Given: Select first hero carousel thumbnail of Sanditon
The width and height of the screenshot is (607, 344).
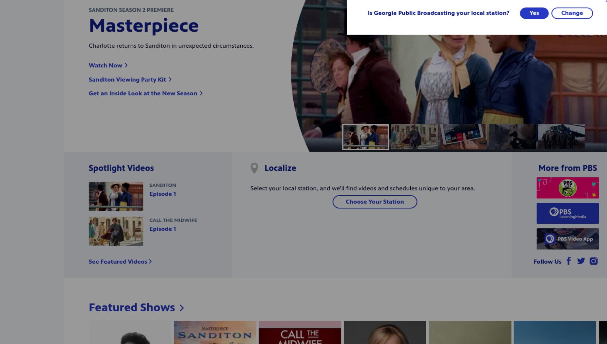Looking at the screenshot, I should click(x=365, y=137).
